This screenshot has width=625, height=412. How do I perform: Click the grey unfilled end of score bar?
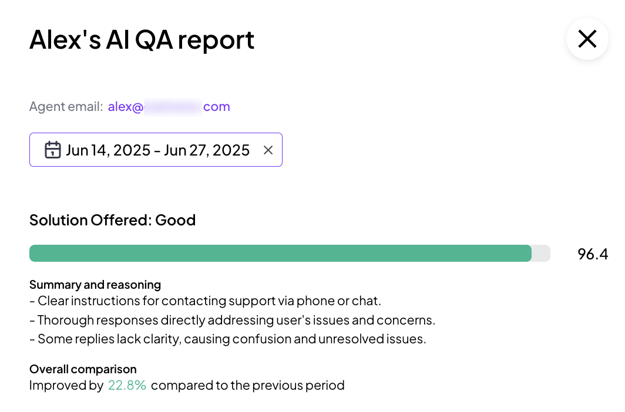(541, 253)
